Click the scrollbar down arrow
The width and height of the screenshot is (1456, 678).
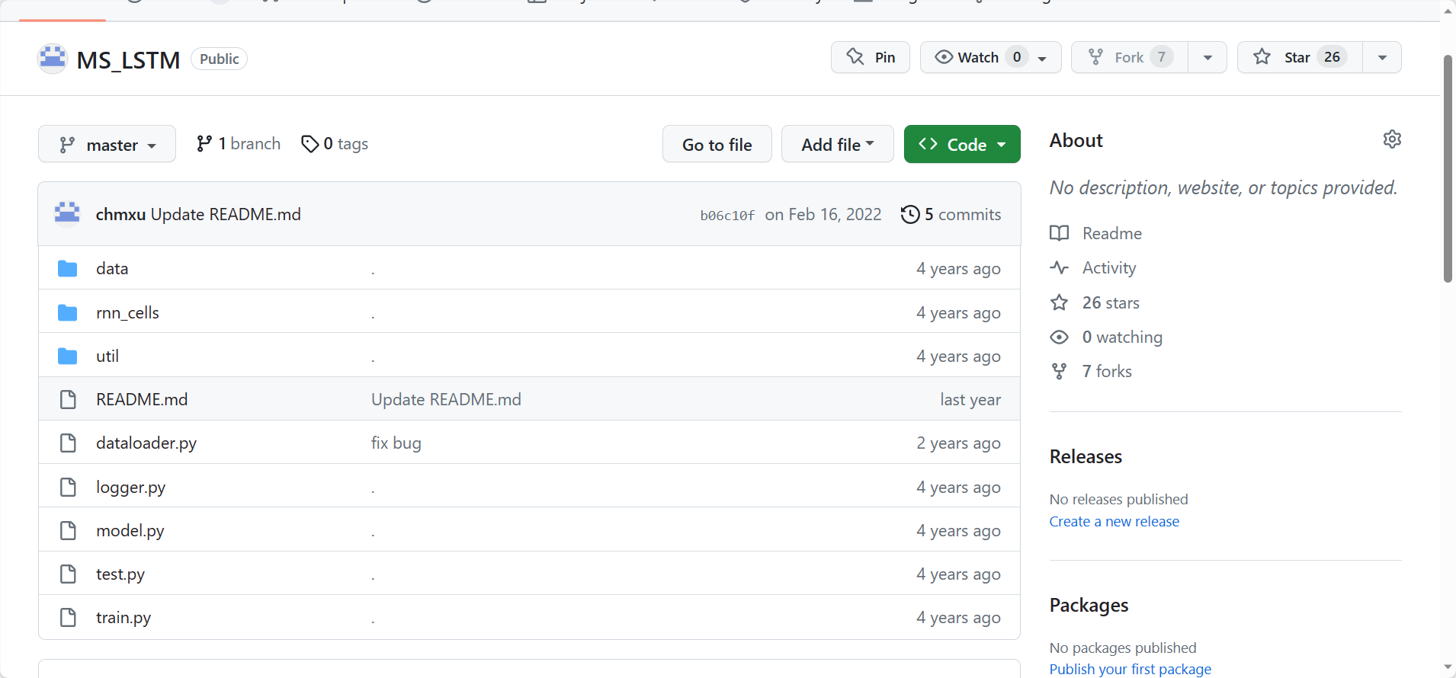pos(1448,667)
